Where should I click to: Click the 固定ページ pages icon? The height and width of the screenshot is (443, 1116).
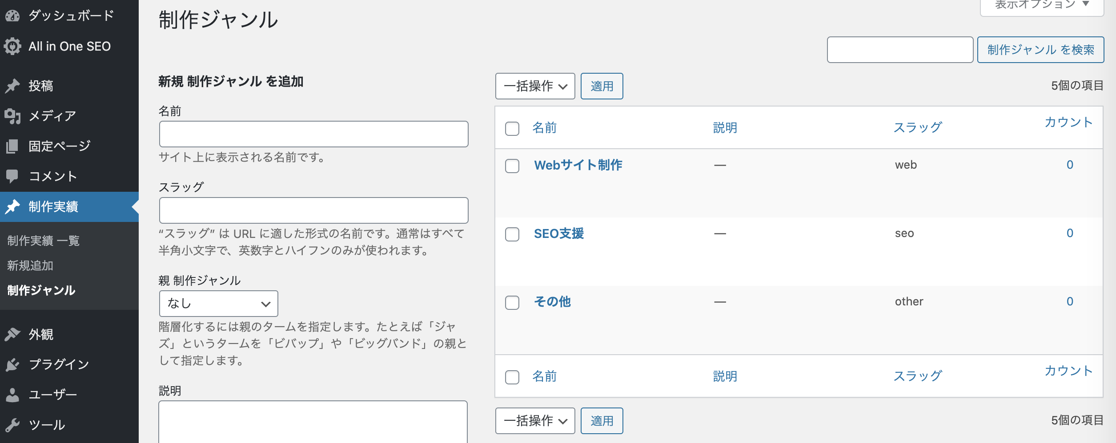[12, 146]
